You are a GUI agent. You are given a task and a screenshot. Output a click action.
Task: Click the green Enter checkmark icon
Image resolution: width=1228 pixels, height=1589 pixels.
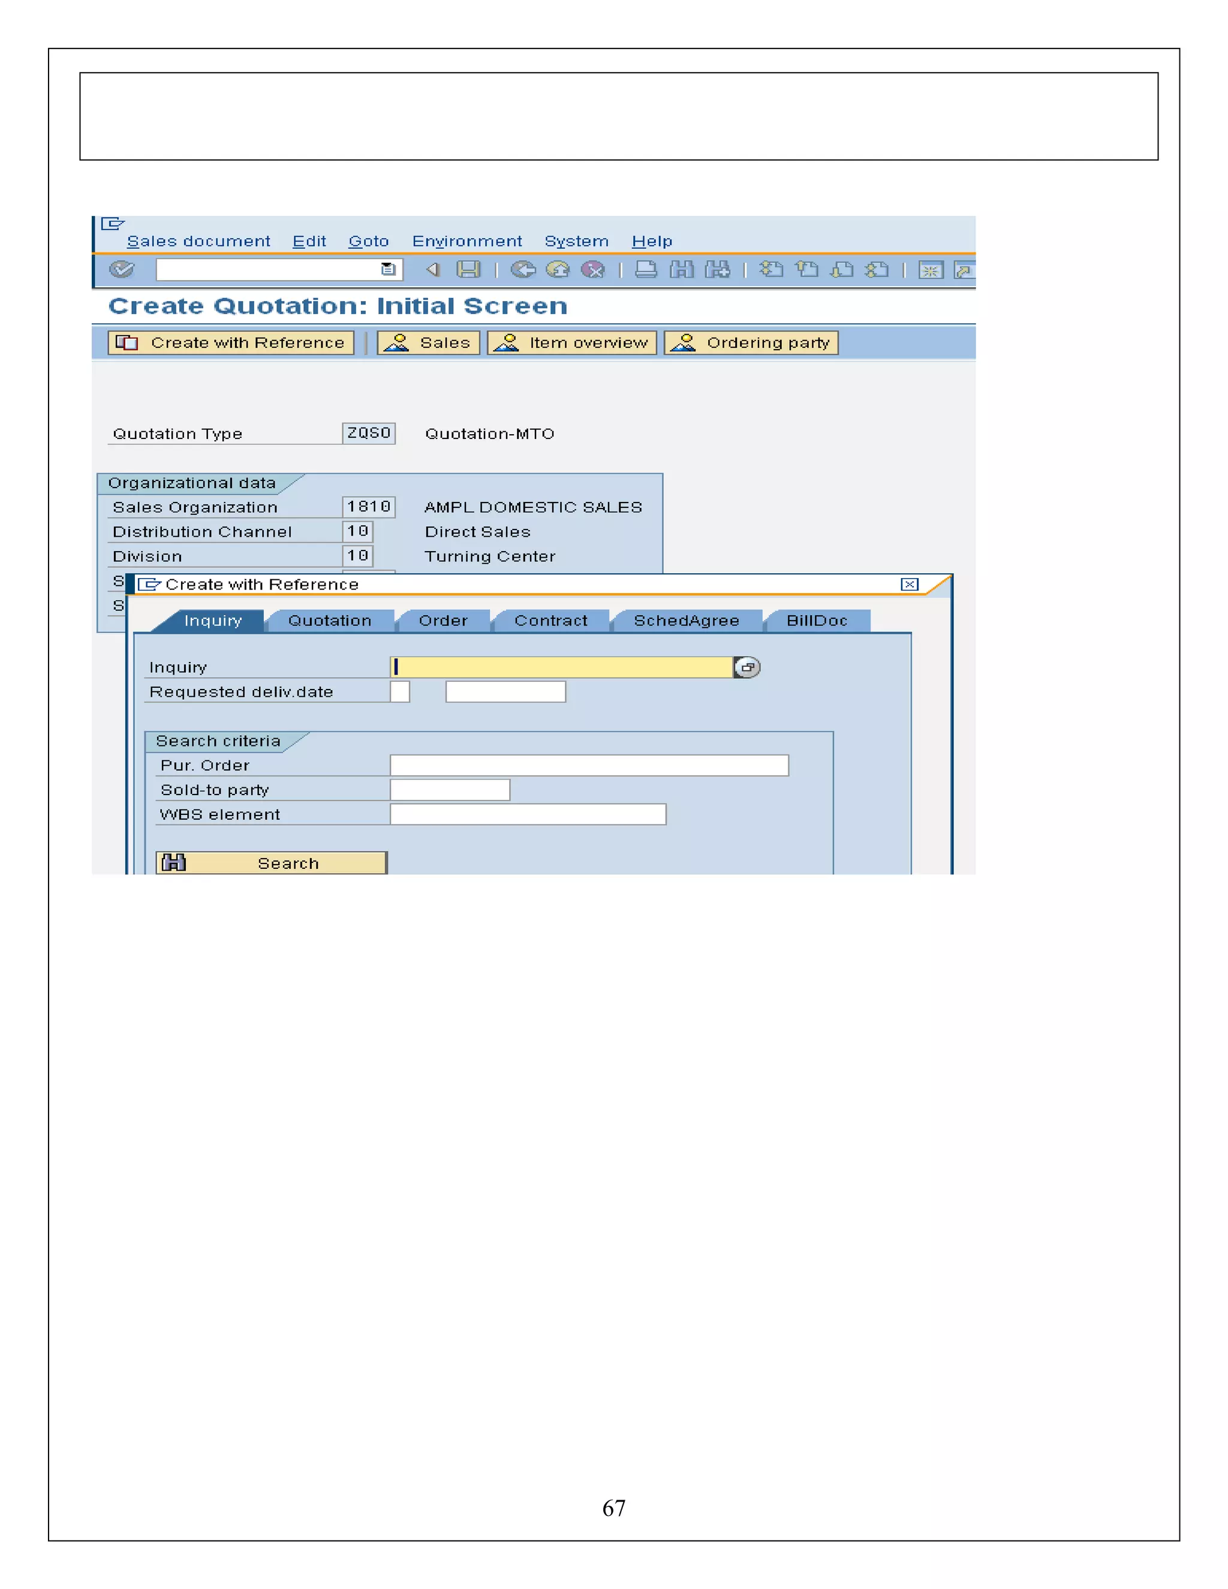click(x=122, y=270)
